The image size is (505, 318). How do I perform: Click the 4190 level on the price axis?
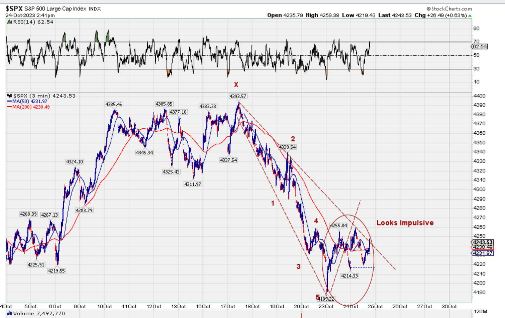tap(480, 293)
